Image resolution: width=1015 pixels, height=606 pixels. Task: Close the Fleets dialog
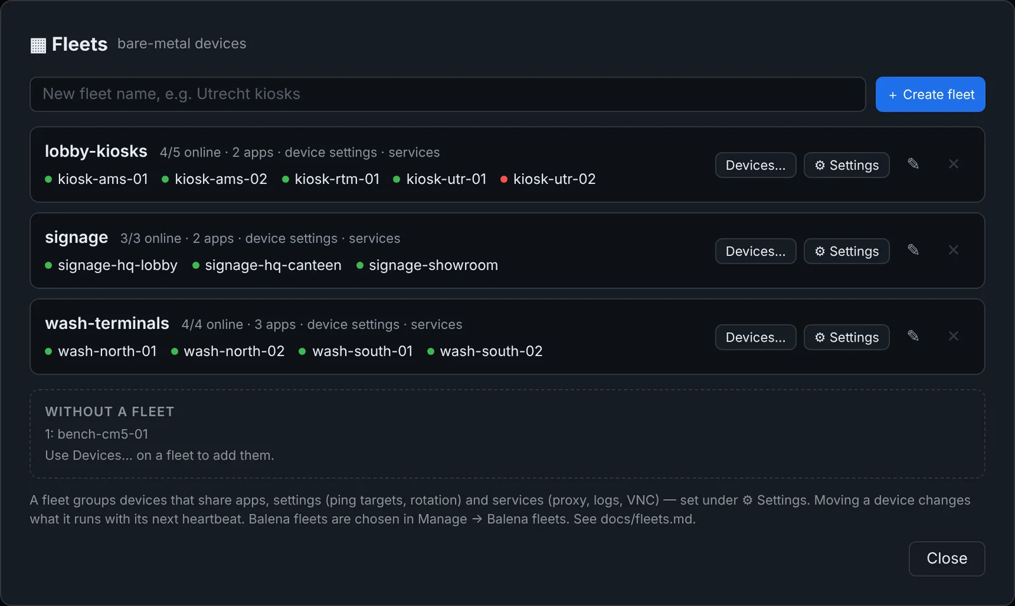(946, 558)
